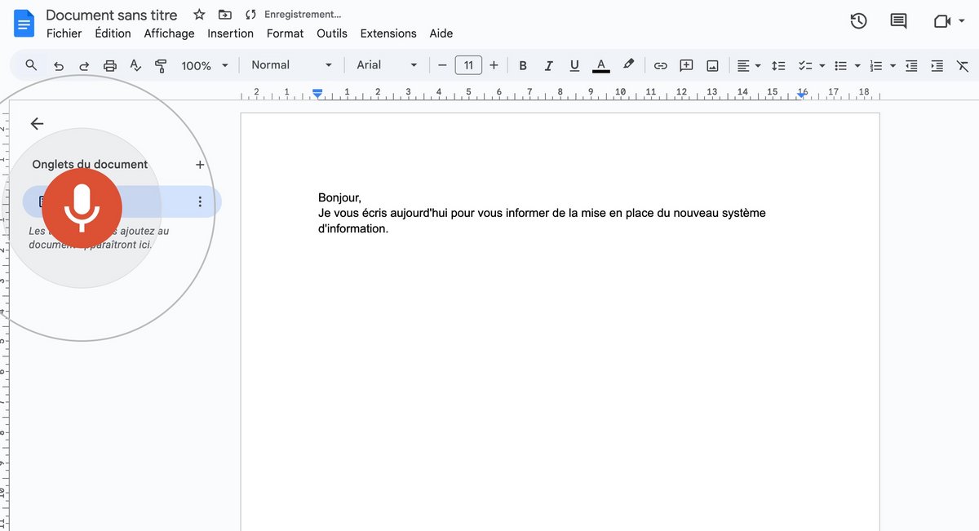Viewport: 979px width, 531px height.
Task: Run spelling and grammar check
Action: (135, 65)
